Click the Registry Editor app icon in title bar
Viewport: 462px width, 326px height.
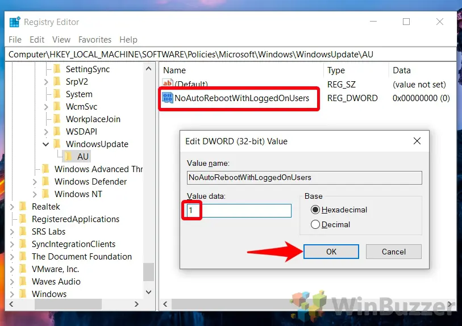coord(14,22)
